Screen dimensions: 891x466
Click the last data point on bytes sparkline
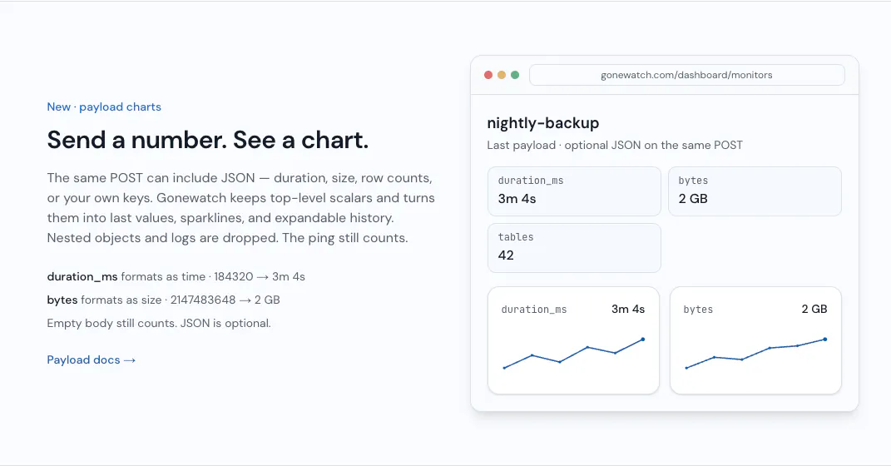click(x=825, y=340)
